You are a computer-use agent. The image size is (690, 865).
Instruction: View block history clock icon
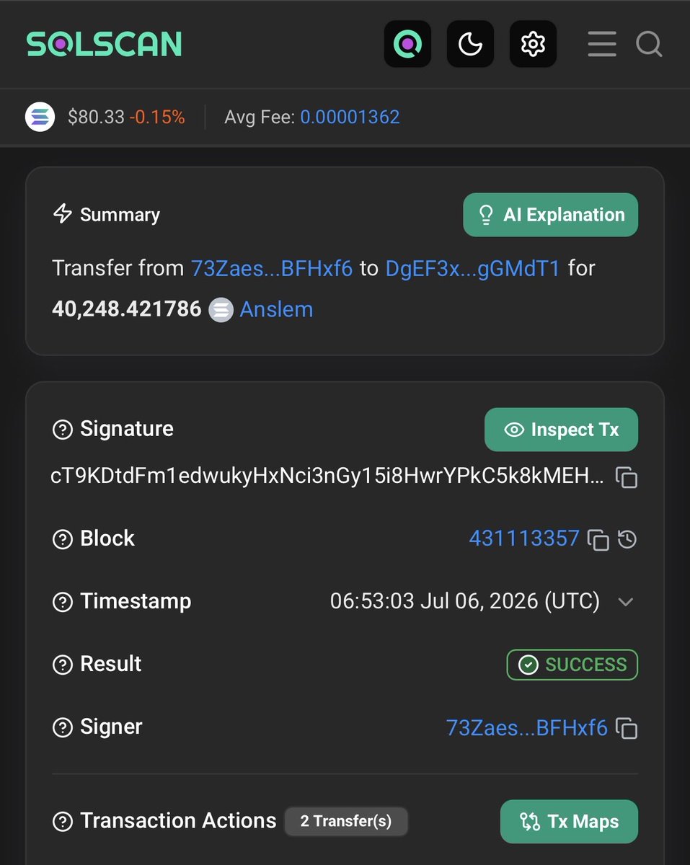627,538
